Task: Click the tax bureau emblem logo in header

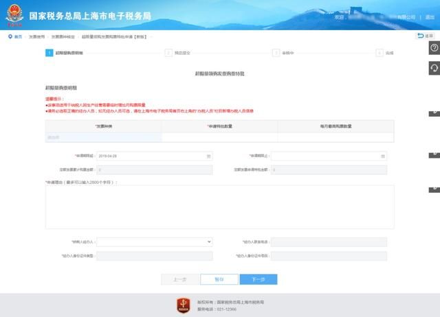Action: [14, 16]
